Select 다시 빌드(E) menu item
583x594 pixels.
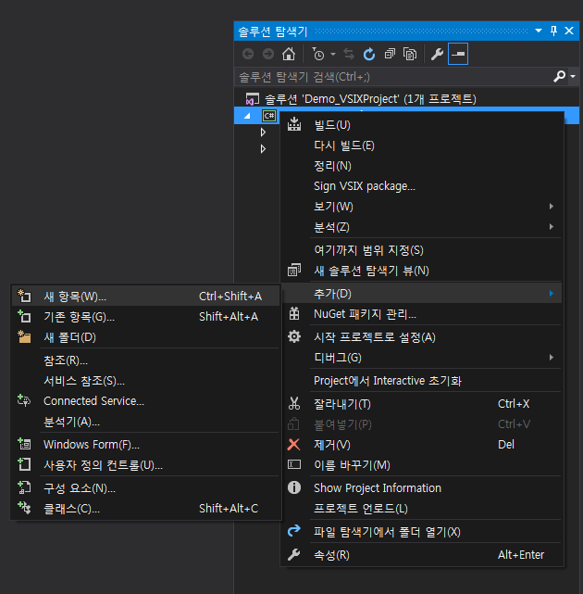click(x=422, y=145)
